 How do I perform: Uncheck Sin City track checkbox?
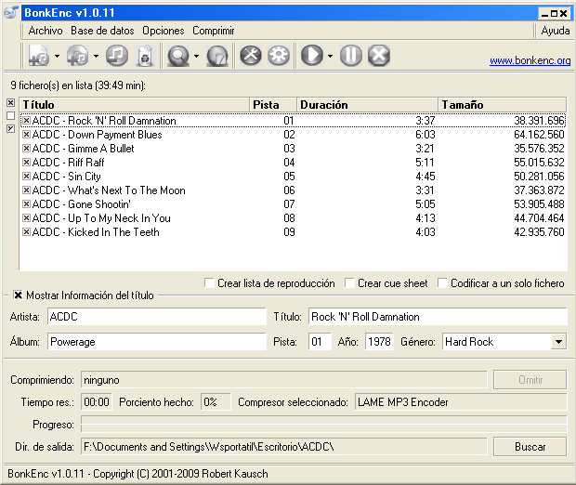point(26,177)
